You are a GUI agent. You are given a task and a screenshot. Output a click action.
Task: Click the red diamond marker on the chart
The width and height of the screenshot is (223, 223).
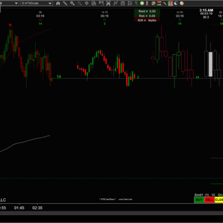coord(10,25)
